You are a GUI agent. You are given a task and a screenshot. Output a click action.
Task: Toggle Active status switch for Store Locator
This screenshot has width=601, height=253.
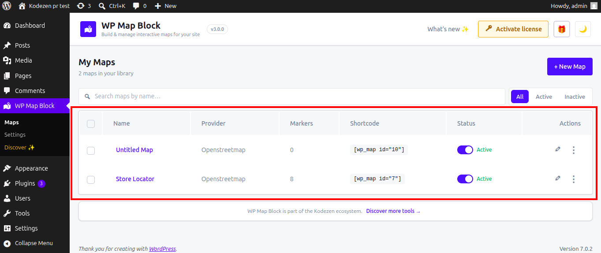(x=465, y=179)
